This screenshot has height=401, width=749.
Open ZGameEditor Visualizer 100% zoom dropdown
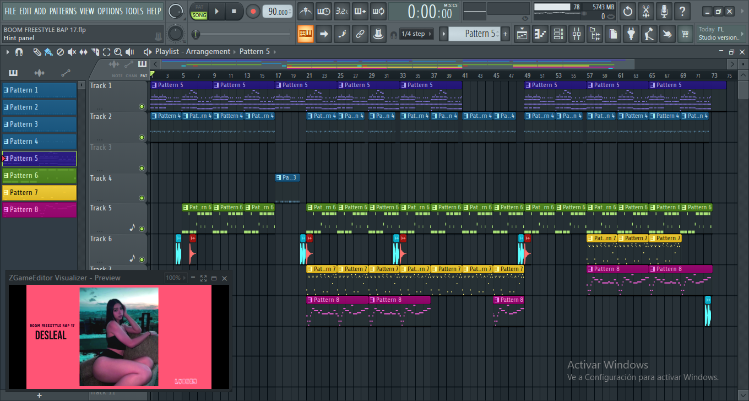177,278
